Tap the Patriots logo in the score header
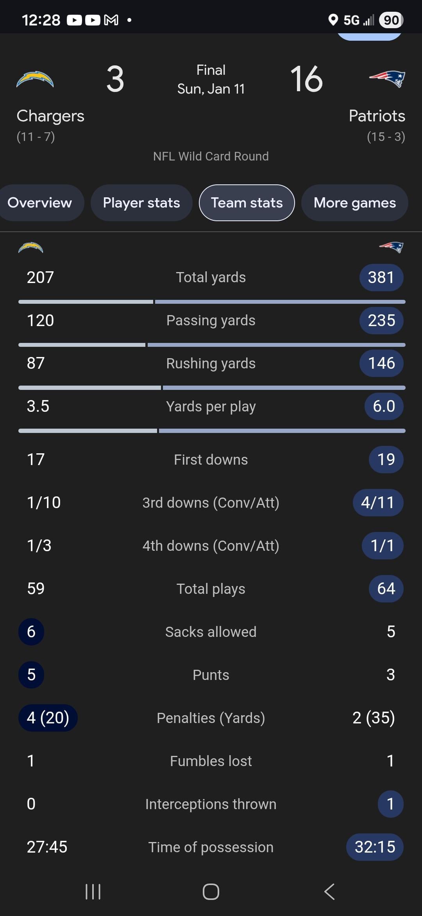This screenshot has height=916, width=422. click(x=387, y=79)
